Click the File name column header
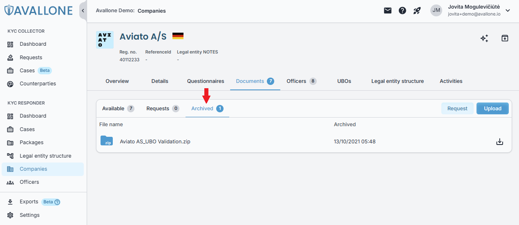 pos(111,125)
